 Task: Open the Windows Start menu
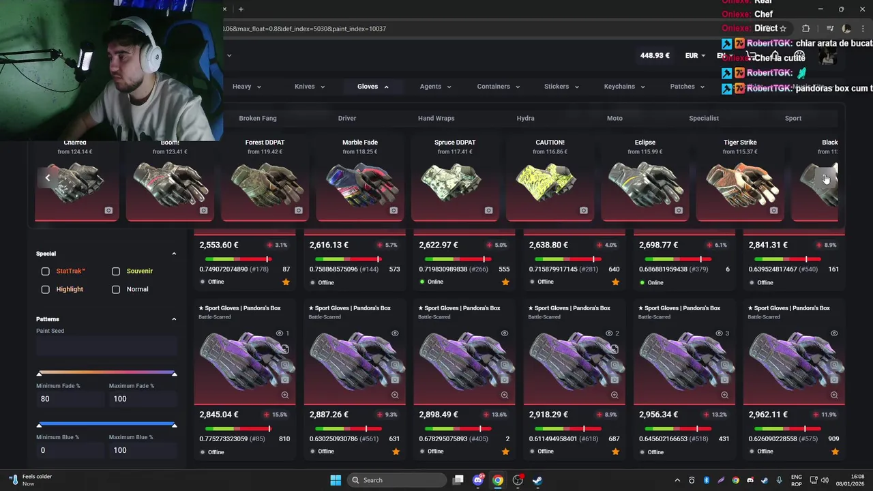(x=336, y=480)
